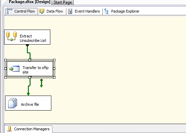The width and height of the screenshot is (186, 133).
Task: Click the Extract Unsubscribe List label text
Action: tap(33, 38)
